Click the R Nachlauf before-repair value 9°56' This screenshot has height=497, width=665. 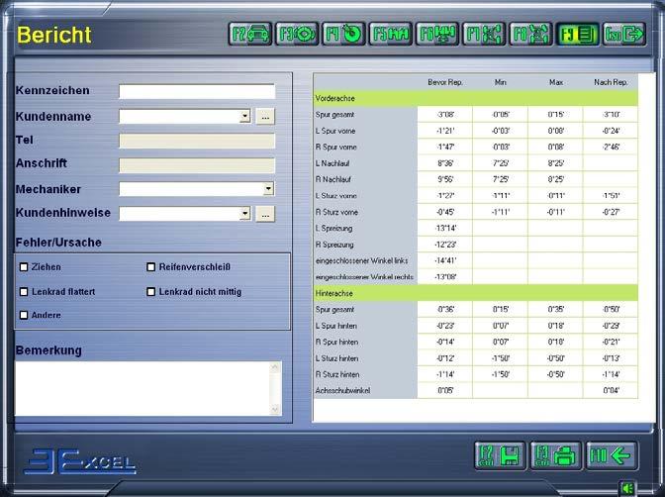click(x=445, y=179)
